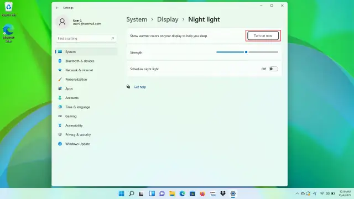The width and height of the screenshot is (354, 199).
Task: Minimize the Settings window
Action: point(261,6)
